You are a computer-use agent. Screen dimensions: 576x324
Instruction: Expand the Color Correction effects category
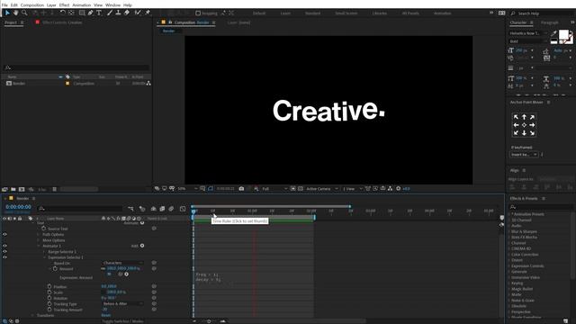(x=509, y=254)
